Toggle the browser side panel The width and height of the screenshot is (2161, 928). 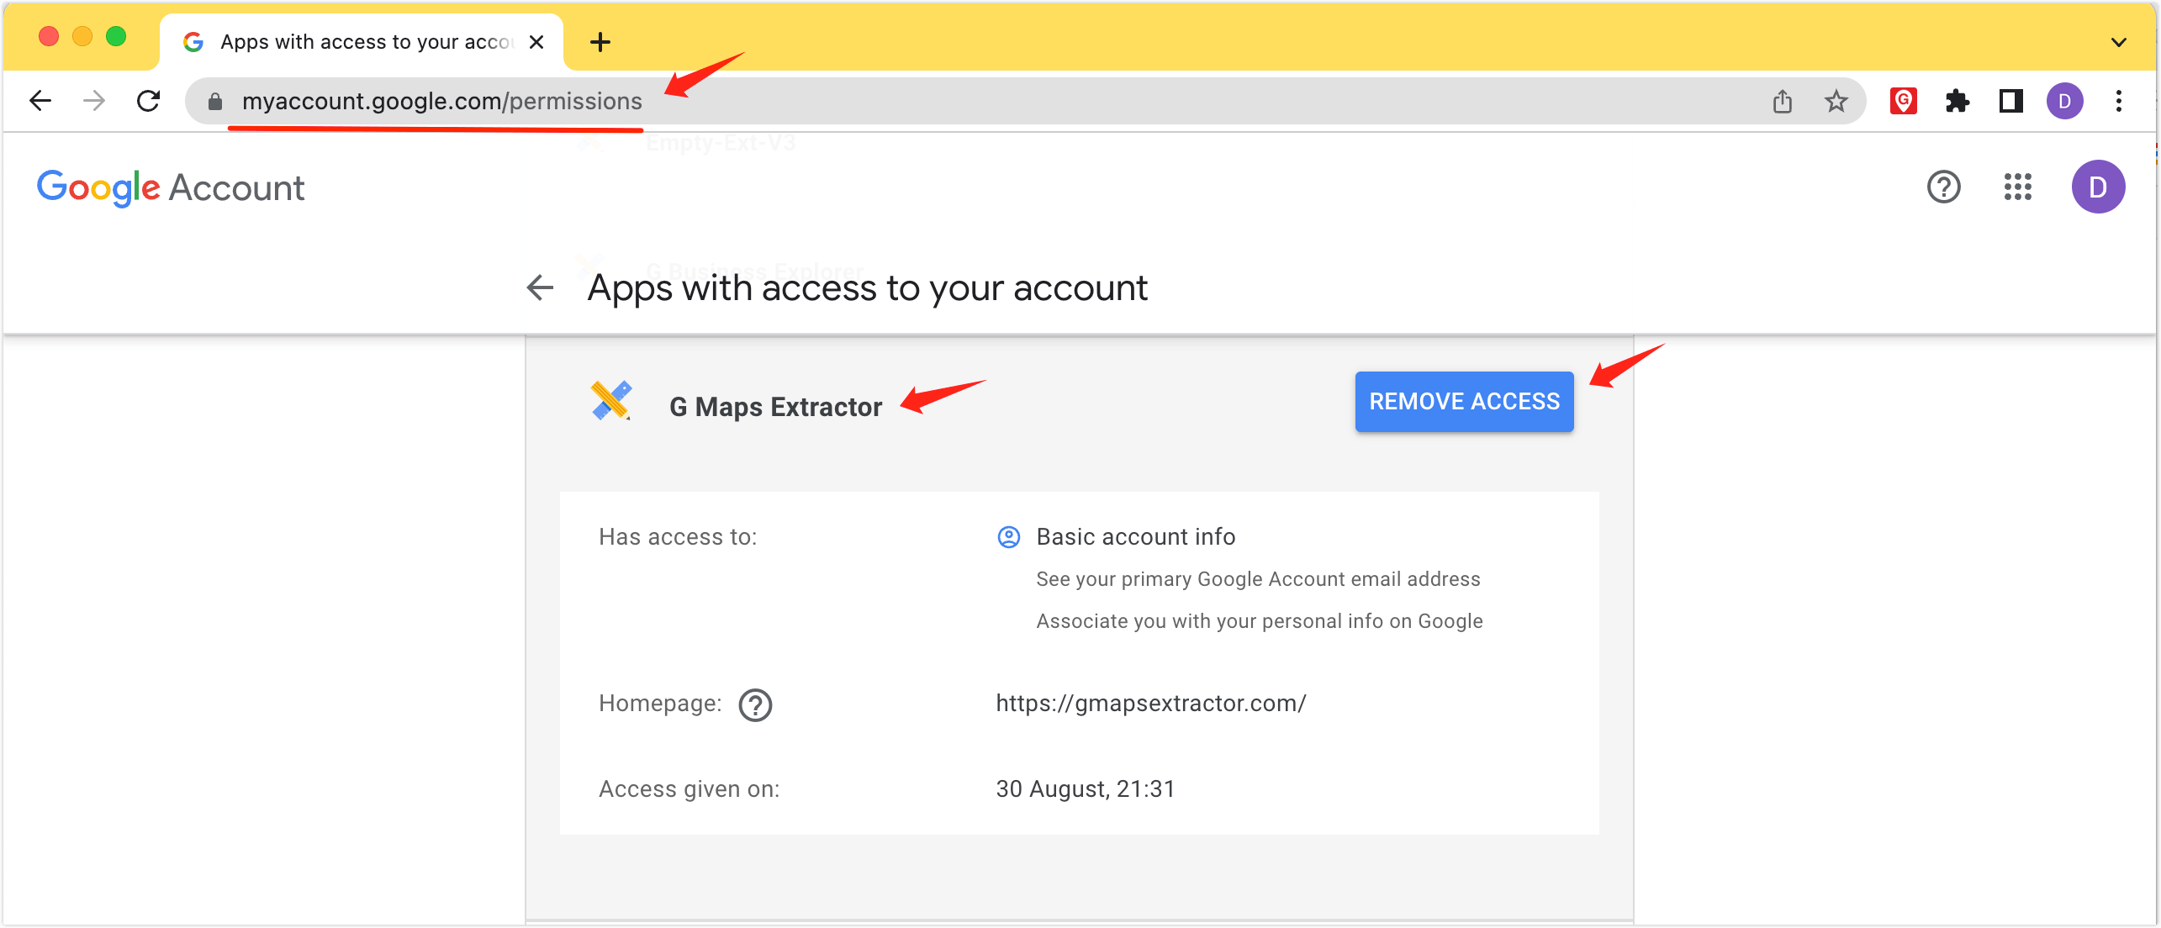2011,102
